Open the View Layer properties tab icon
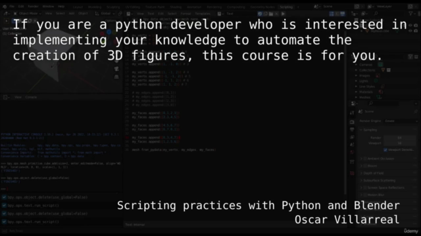 (352, 137)
